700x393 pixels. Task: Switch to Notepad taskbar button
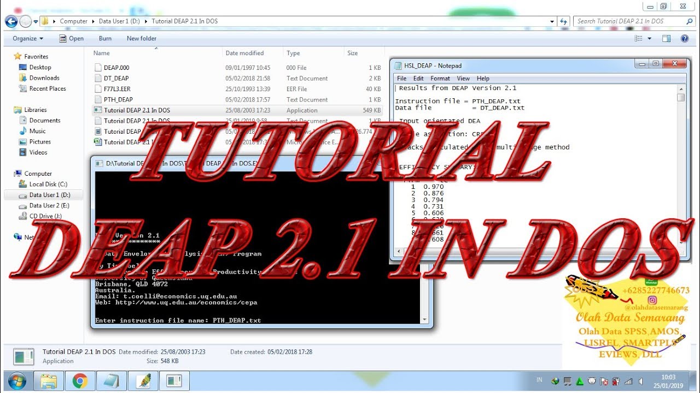click(x=112, y=380)
